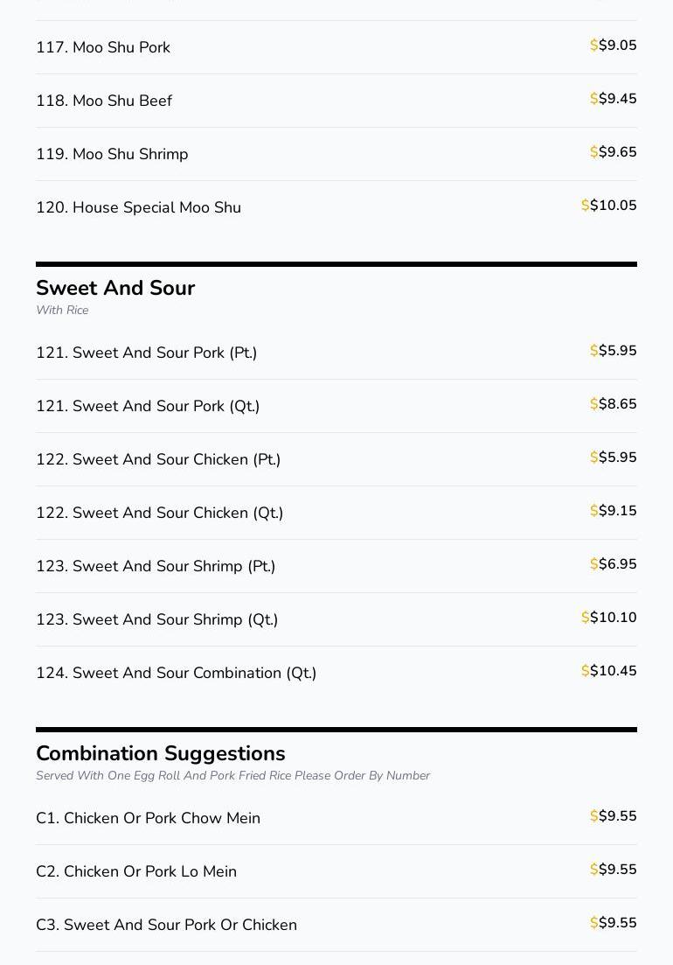673x965 pixels.
Task: Click the Sweet And Sour section heading
Action: click(x=115, y=288)
